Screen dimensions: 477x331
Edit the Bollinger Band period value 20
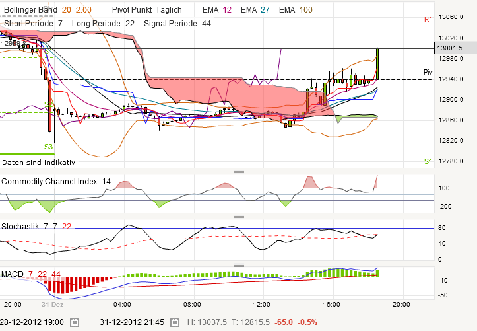coord(67,10)
